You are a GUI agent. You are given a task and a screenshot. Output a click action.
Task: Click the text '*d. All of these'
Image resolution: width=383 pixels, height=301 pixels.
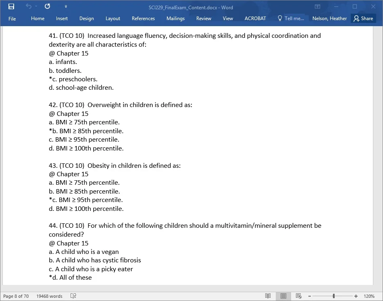click(x=70, y=278)
